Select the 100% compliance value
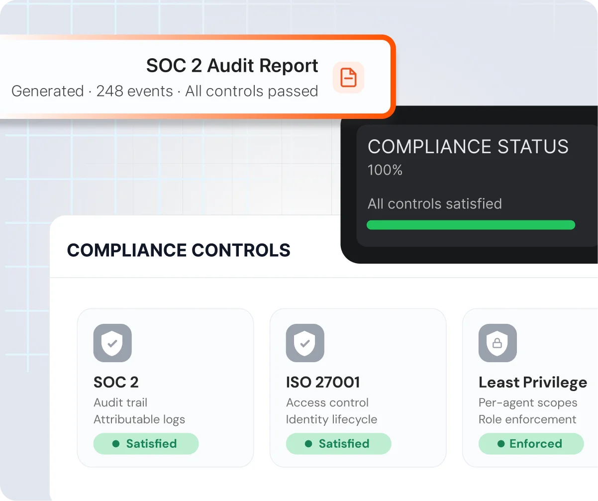598x501 pixels. pyautogui.click(x=385, y=170)
